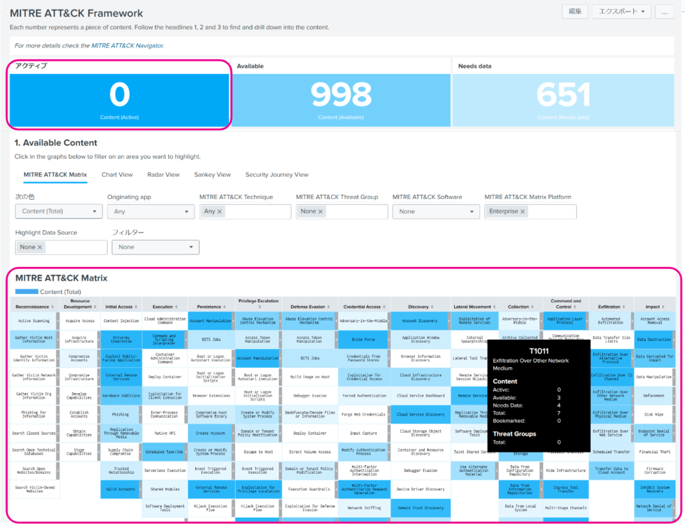
Task: Sort the Defense Evasion column
Action: point(328,307)
